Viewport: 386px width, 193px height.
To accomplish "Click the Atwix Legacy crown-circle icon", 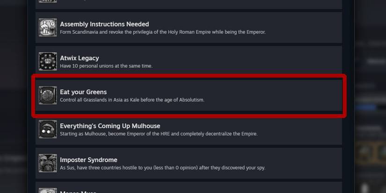I will pyautogui.click(x=48, y=62).
